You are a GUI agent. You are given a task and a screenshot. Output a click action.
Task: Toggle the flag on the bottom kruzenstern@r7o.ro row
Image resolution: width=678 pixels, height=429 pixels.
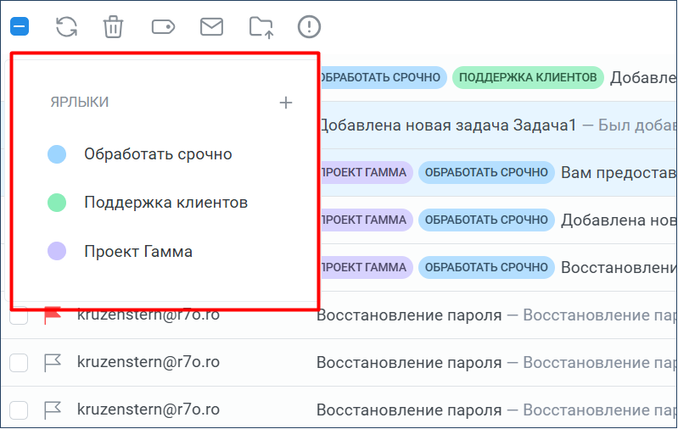(53, 410)
